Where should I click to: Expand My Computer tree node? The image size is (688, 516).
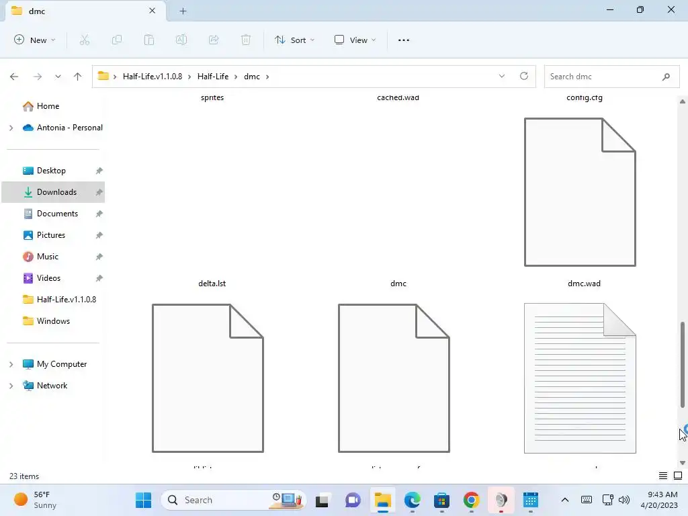click(x=11, y=364)
